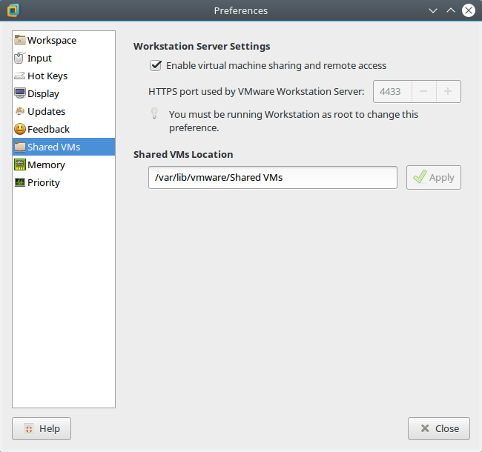
Task: Decrease the HTTPS port with minus
Action: point(423,91)
